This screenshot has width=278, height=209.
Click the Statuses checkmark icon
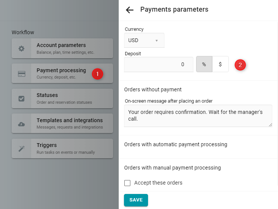[x=21, y=98]
